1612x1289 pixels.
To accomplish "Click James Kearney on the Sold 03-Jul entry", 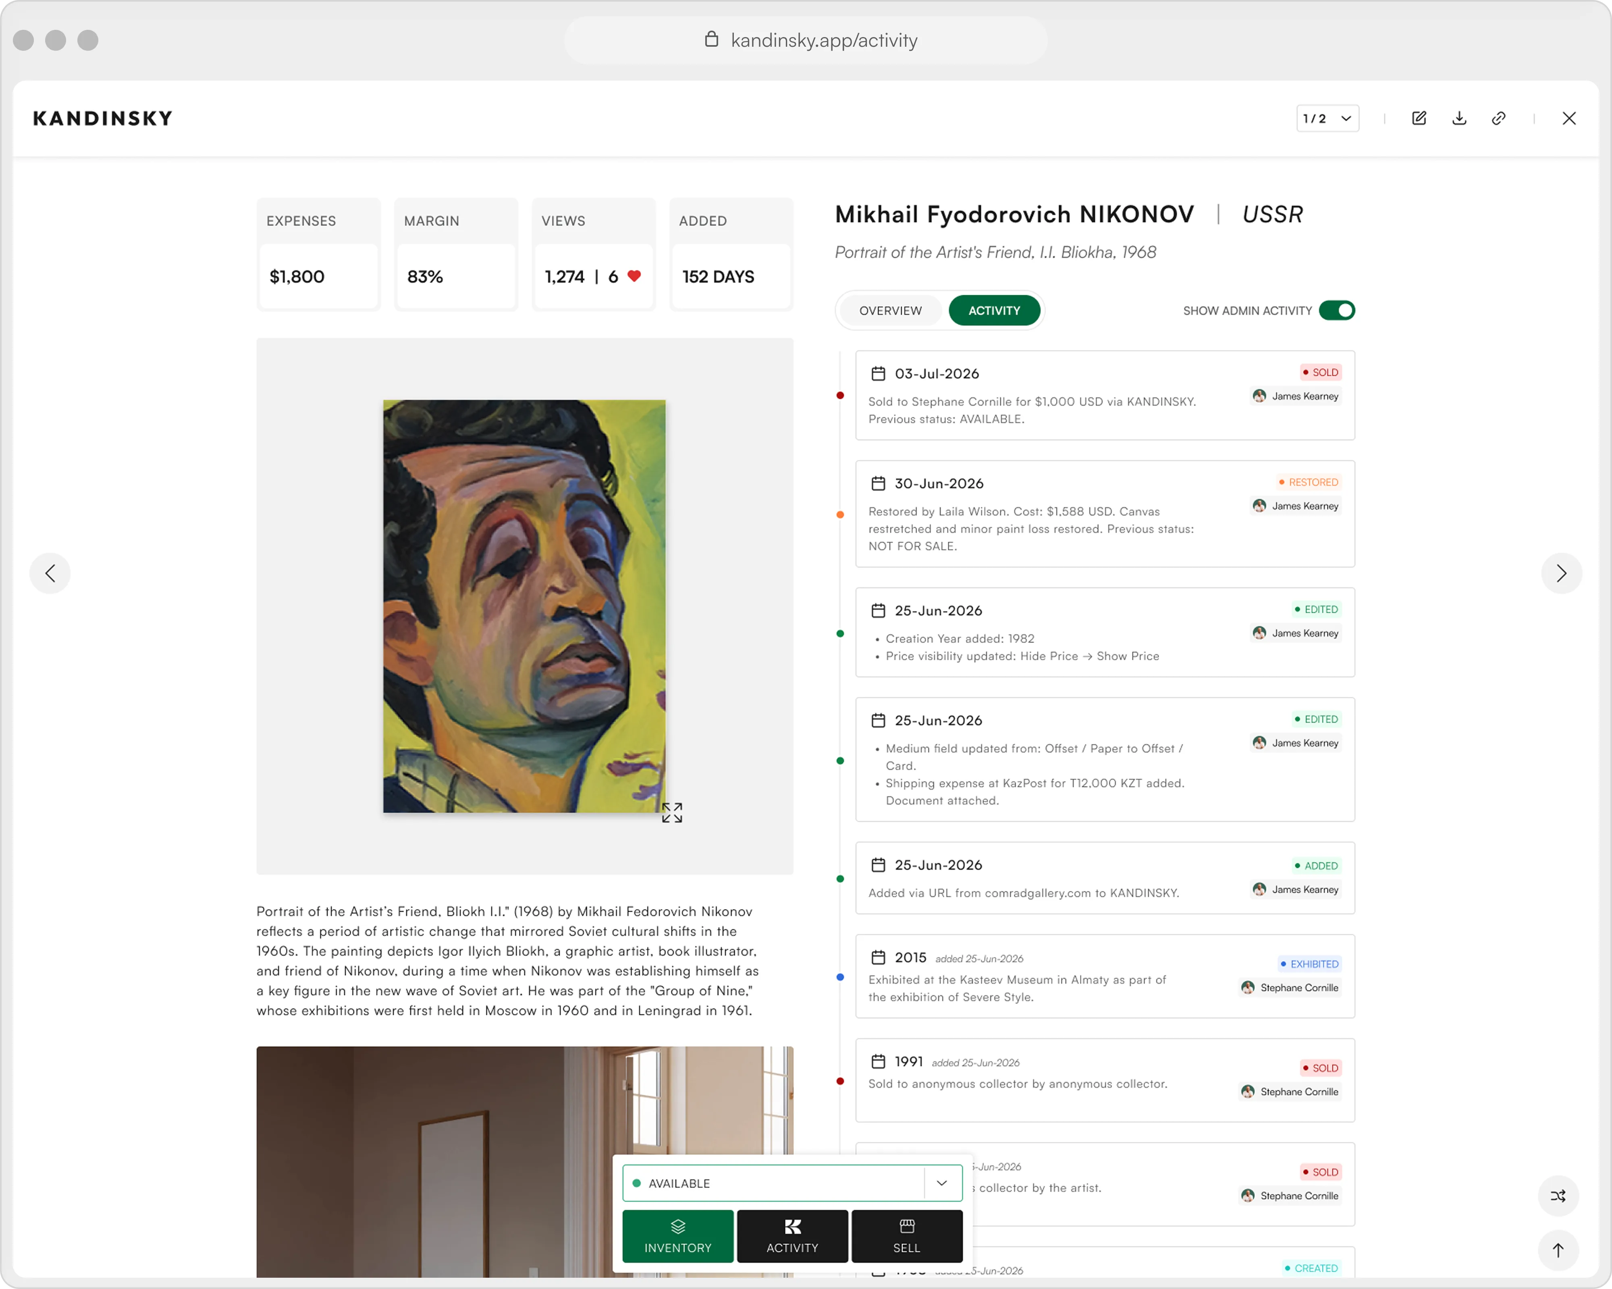I will click(x=1296, y=396).
